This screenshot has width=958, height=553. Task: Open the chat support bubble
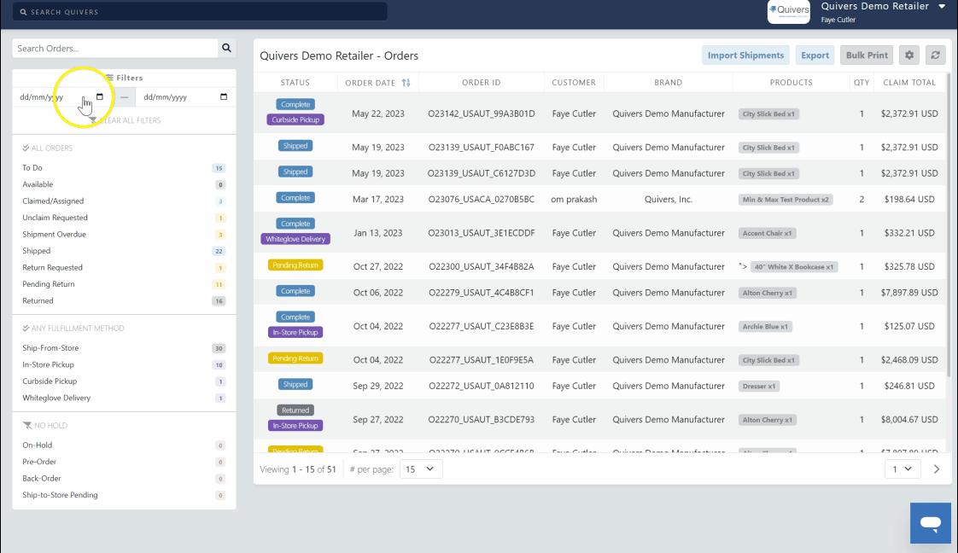click(x=931, y=523)
